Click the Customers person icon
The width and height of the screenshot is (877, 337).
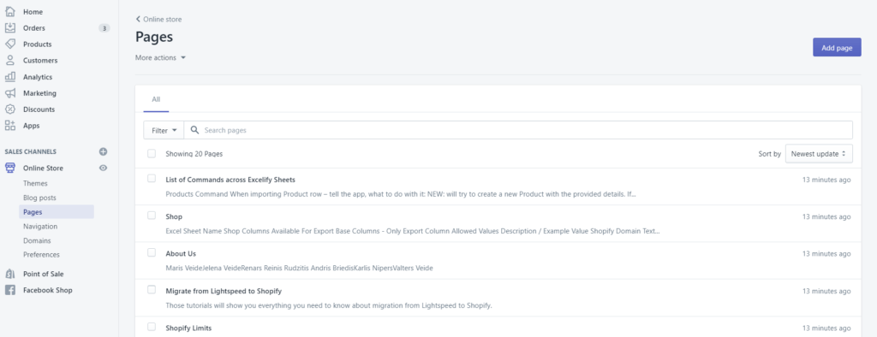[x=10, y=61]
